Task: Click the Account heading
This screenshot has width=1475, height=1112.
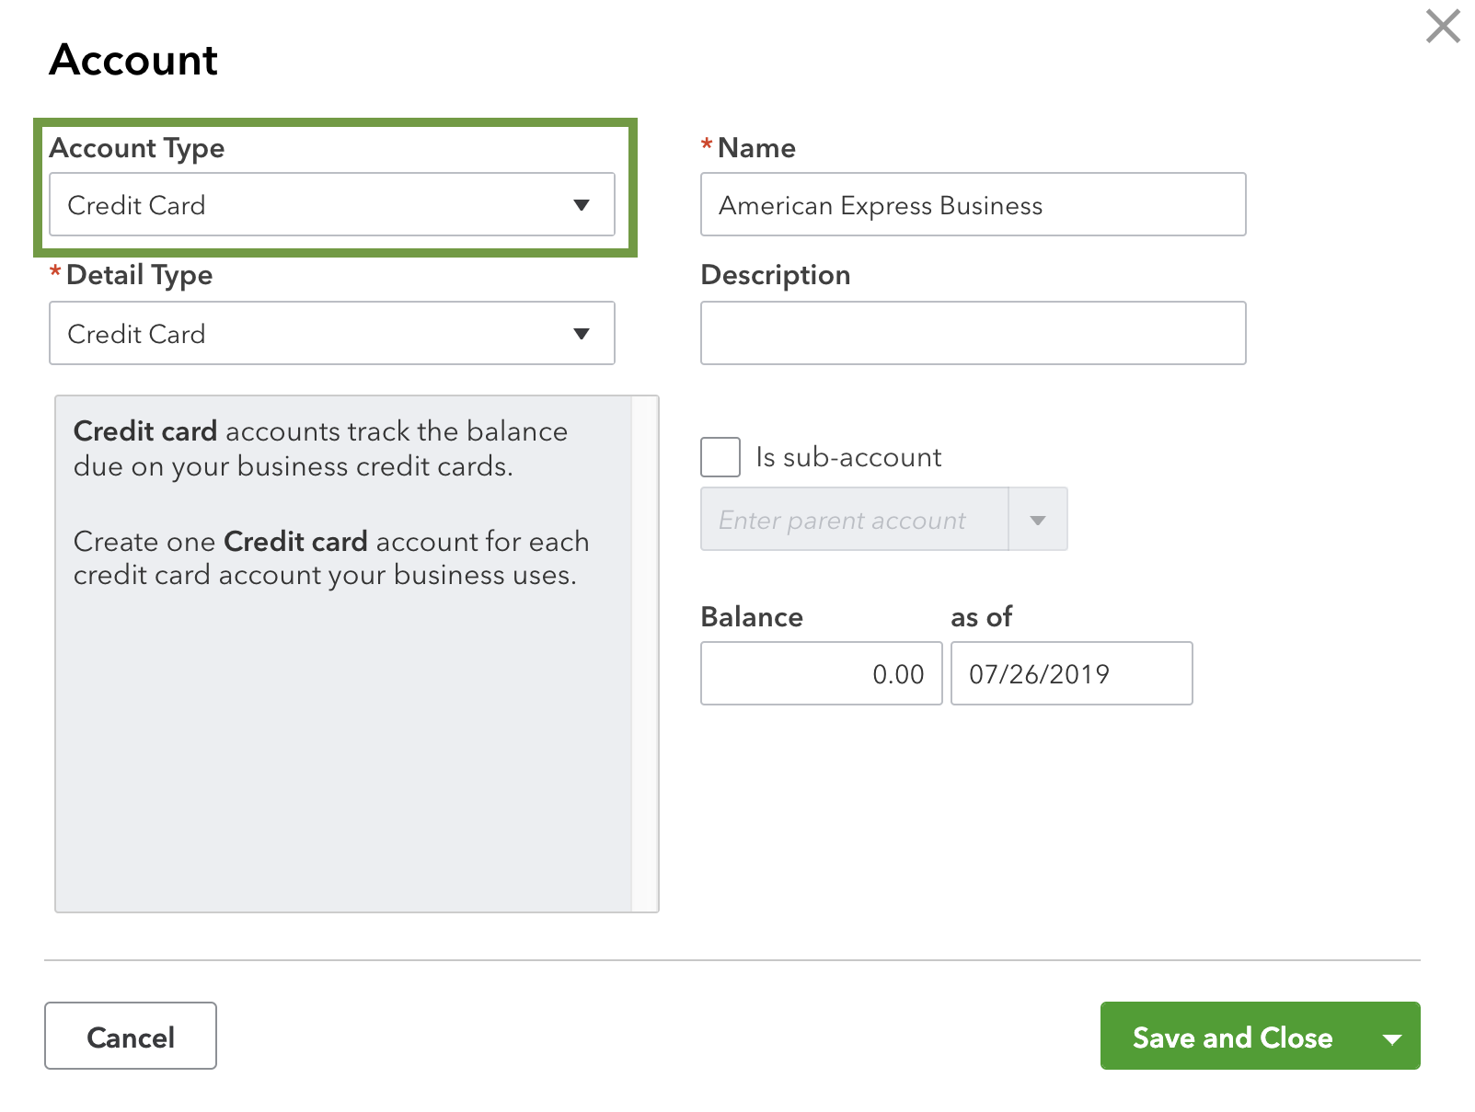Action: point(133,59)
